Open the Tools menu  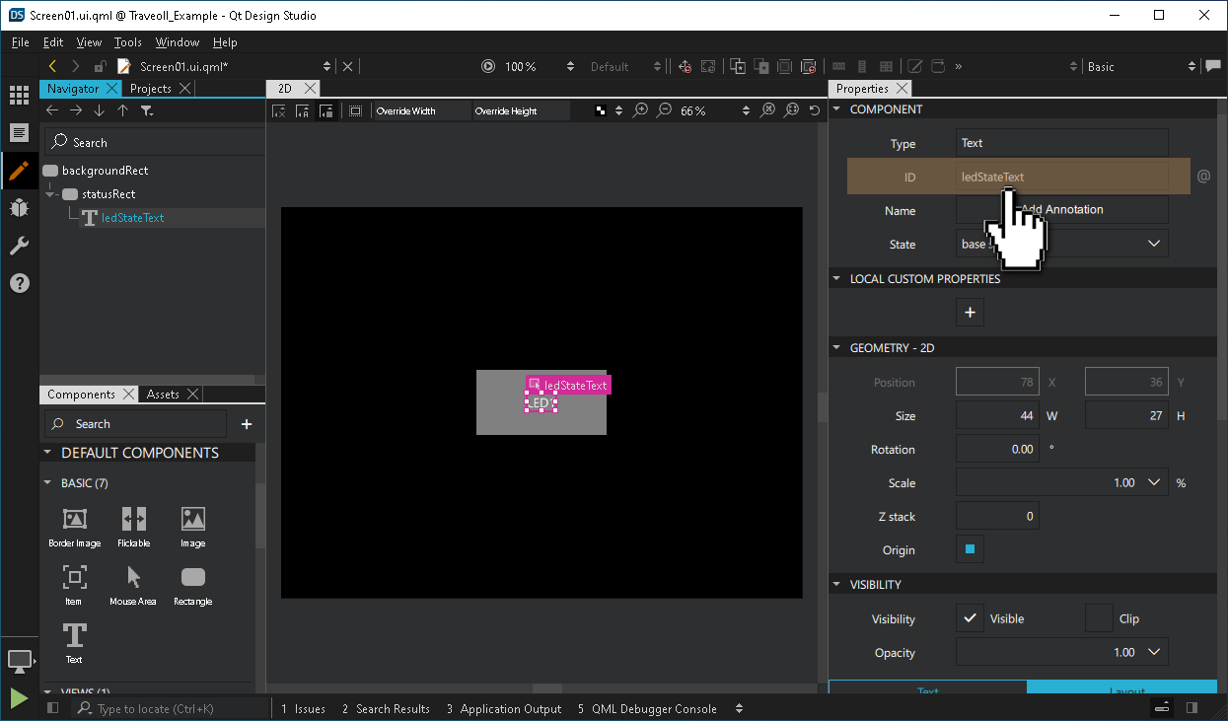[127, 42]
